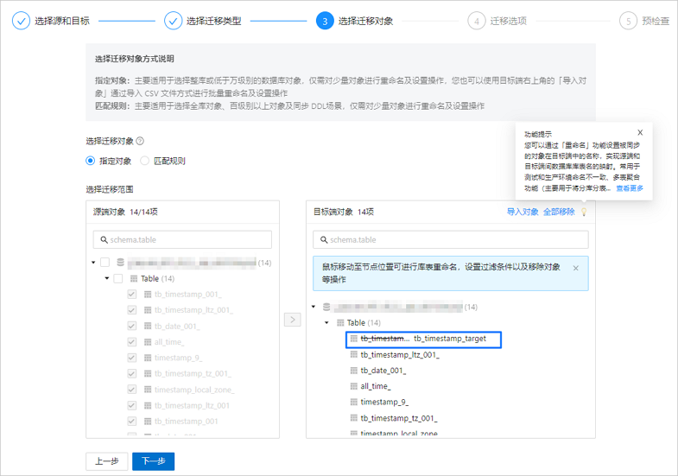
Task: Click the 导入对象 link
Action: (x=523, y=212)
